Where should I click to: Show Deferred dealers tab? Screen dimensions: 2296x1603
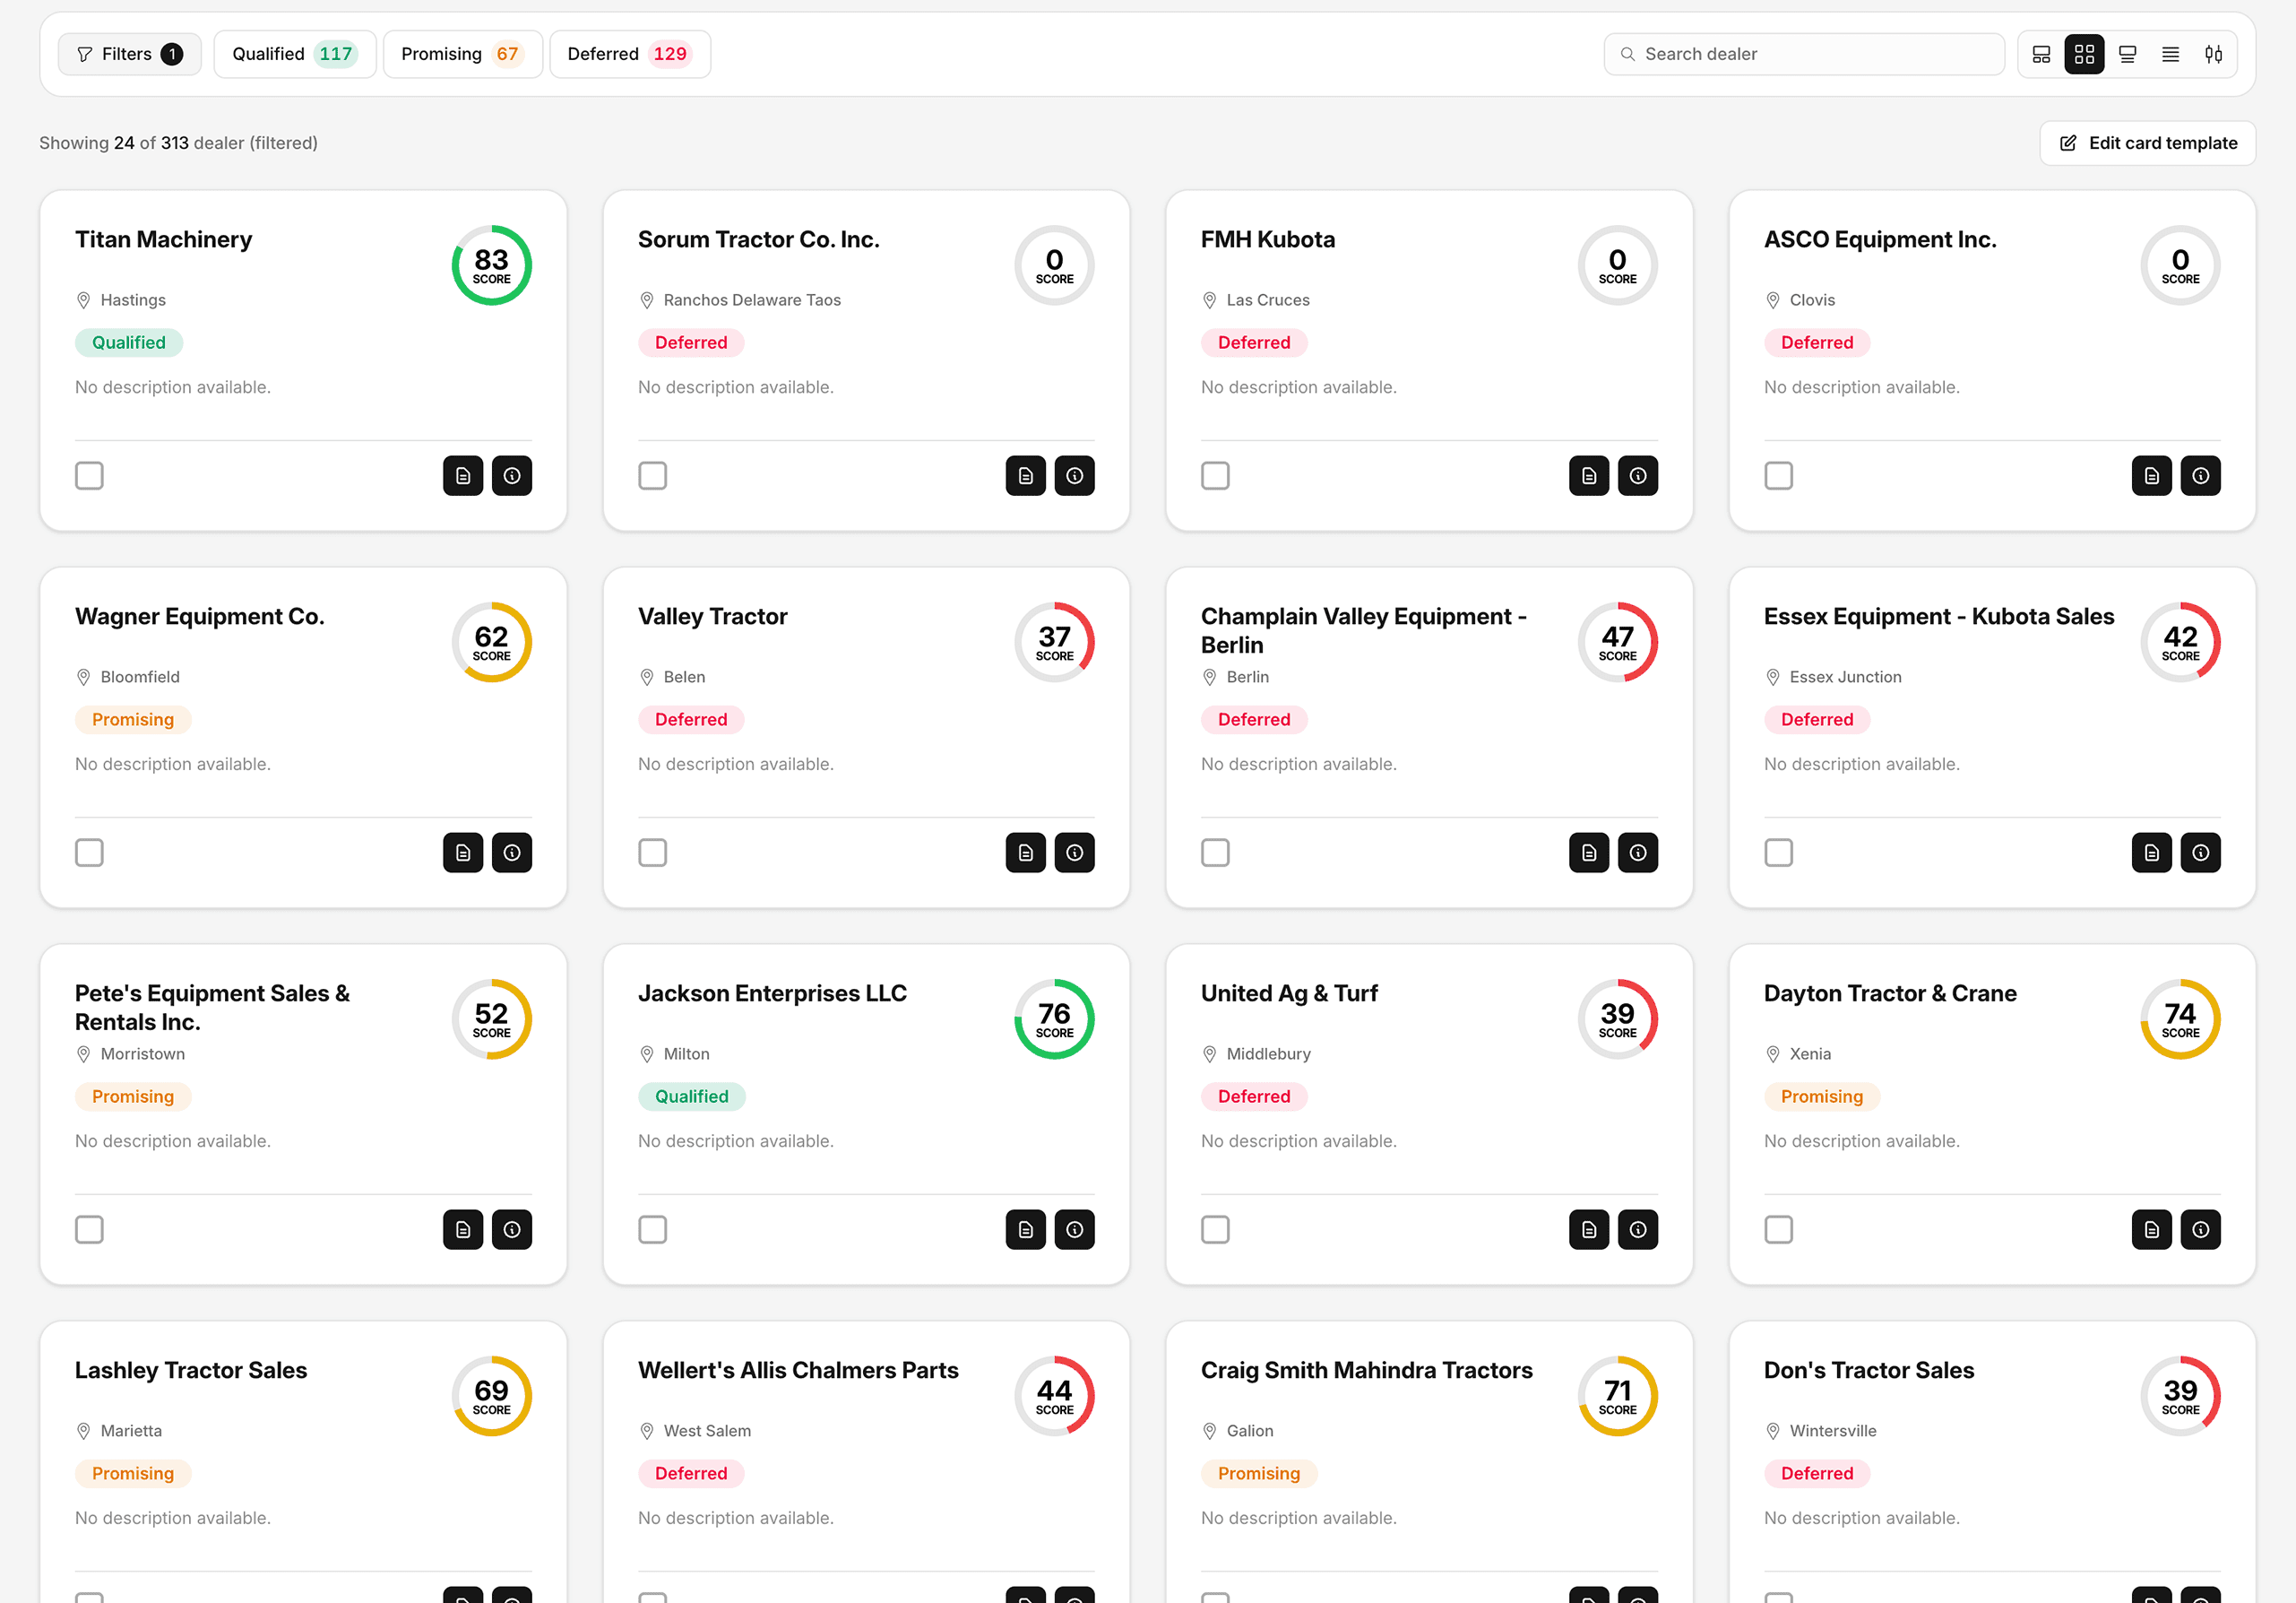(629, 54)
